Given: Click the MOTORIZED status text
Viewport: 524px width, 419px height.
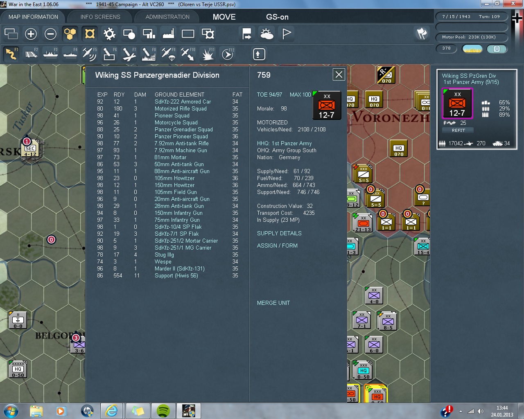Looking at the screenshot, I should tap(272, 122).
